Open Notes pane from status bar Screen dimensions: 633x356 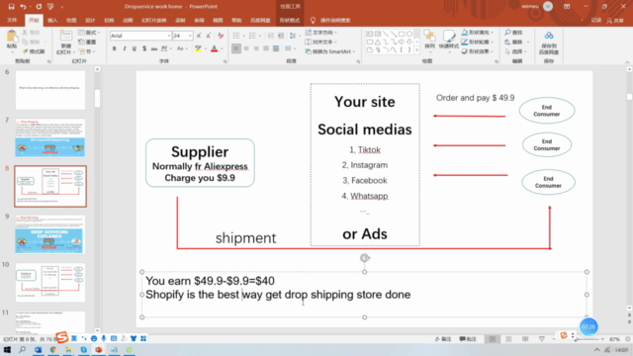pos(443,339)
